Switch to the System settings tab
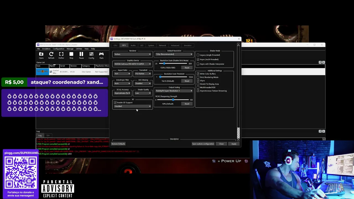The width and height of the screenshot is (354, 199). tap(151, 45)
